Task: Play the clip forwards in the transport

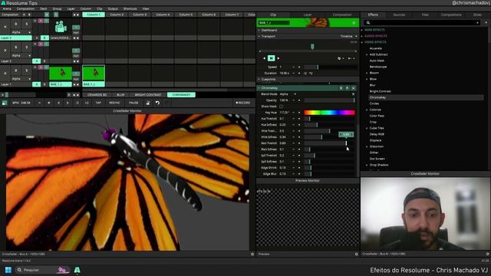Action: (278, 58)
